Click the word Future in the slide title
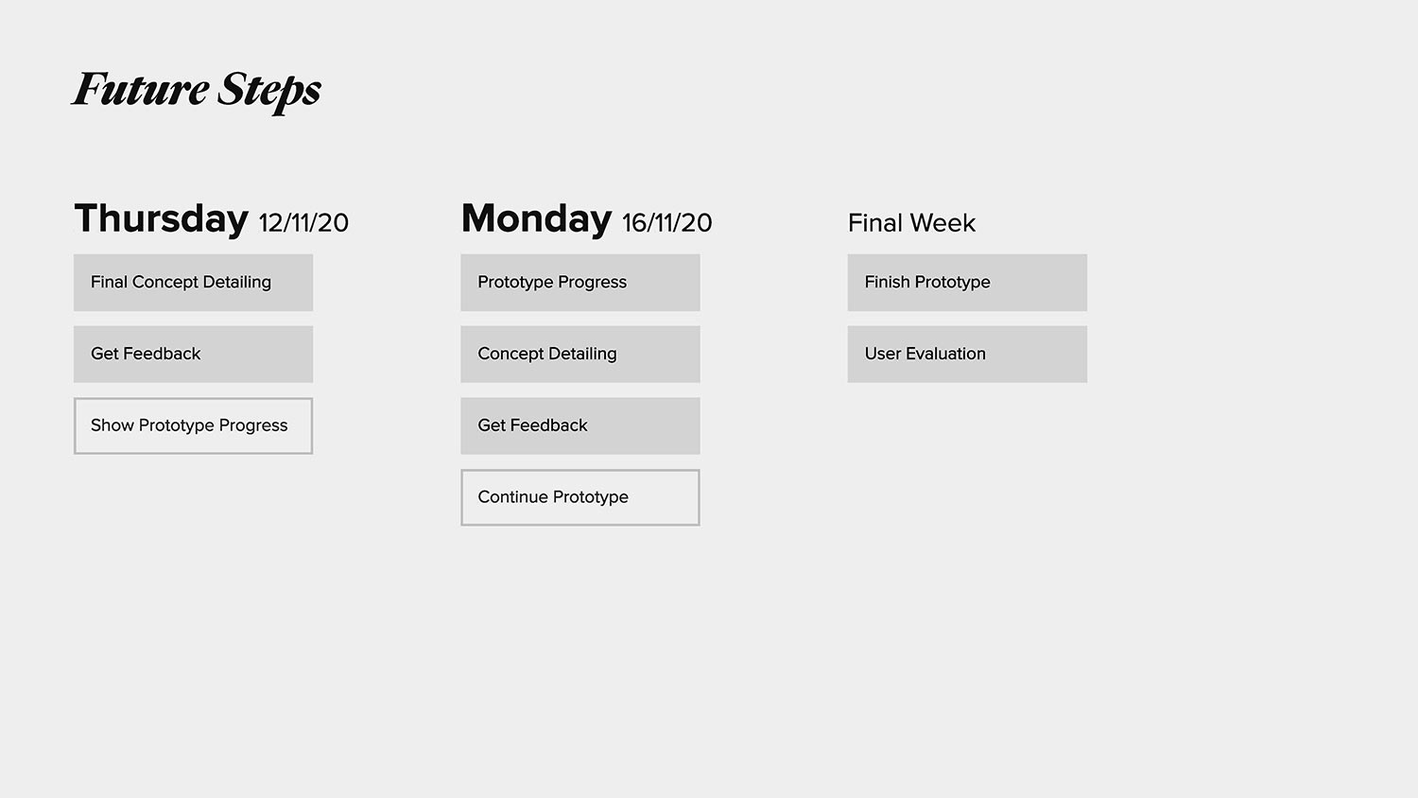Image resolution: width=1418 pixels, height=798 pixels. point(141,90)
